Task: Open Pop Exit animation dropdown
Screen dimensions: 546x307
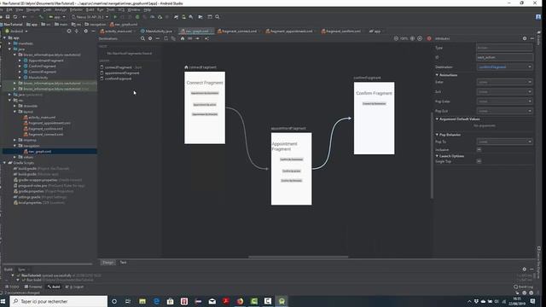Action: 504,111
